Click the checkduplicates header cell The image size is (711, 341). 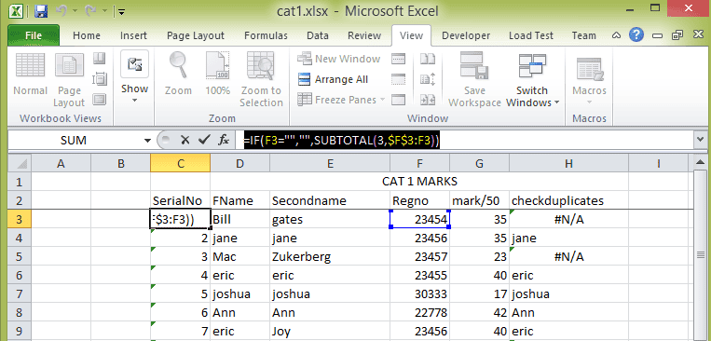pyautogui.click(x=568, y=200)
